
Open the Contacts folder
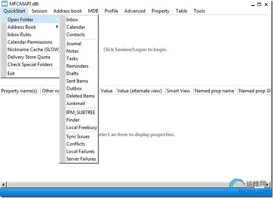click(79, 35)
